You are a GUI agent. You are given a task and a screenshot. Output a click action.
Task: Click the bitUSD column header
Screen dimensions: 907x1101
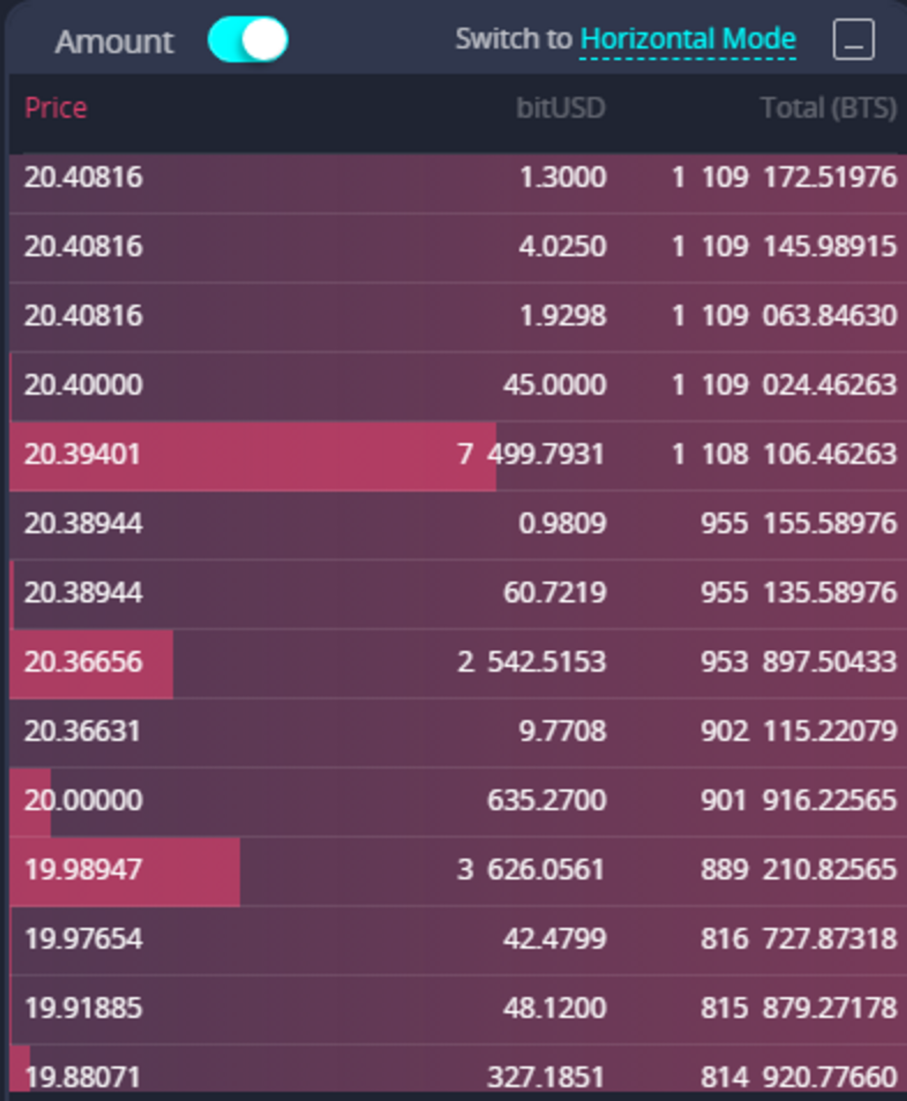[560, 108]
